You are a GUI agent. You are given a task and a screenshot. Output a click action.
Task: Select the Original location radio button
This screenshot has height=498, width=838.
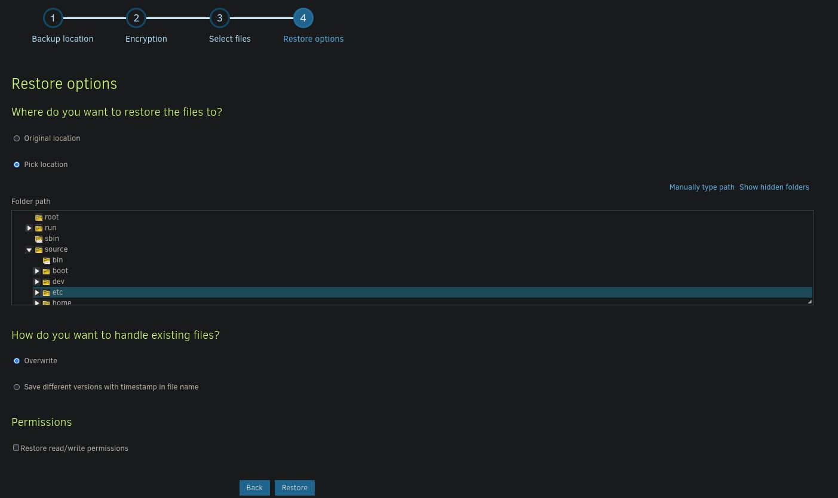[x=17, y=138]
